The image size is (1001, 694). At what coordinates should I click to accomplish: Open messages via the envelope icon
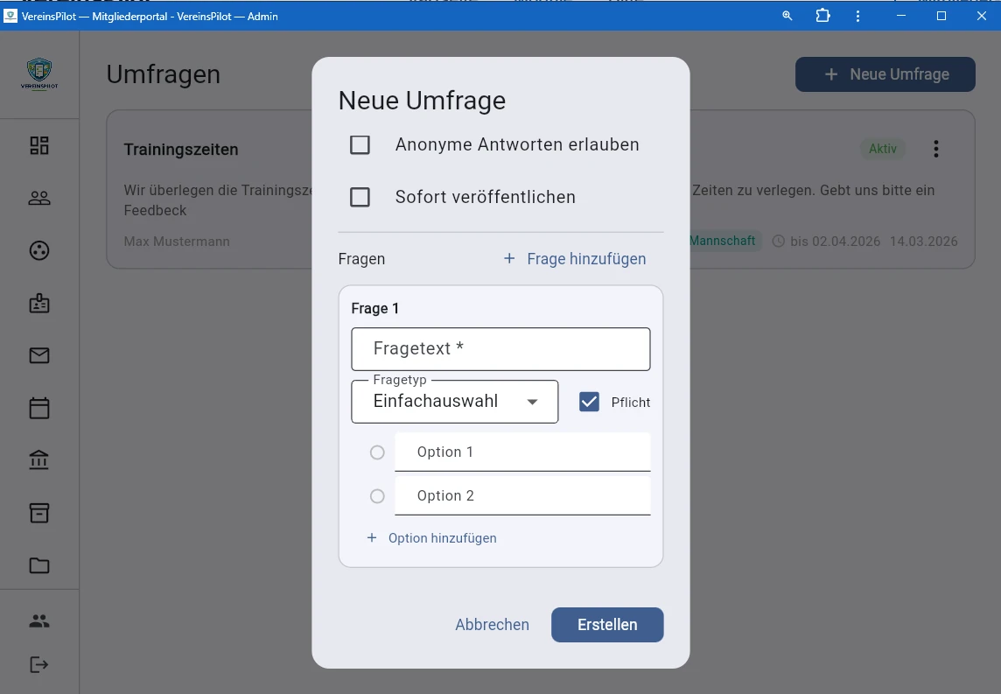pyautogui.click(x=38, y=355)
